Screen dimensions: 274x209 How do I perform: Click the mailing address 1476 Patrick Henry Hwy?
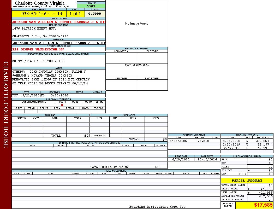click(x=34, y=28)
